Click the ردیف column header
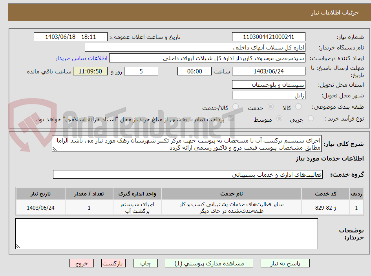 356,194
